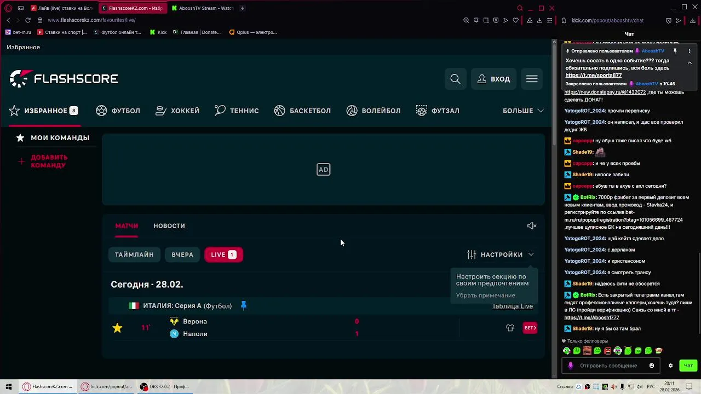
Task: Open the bet-m.ru bookmark
Action: (18, 32)
